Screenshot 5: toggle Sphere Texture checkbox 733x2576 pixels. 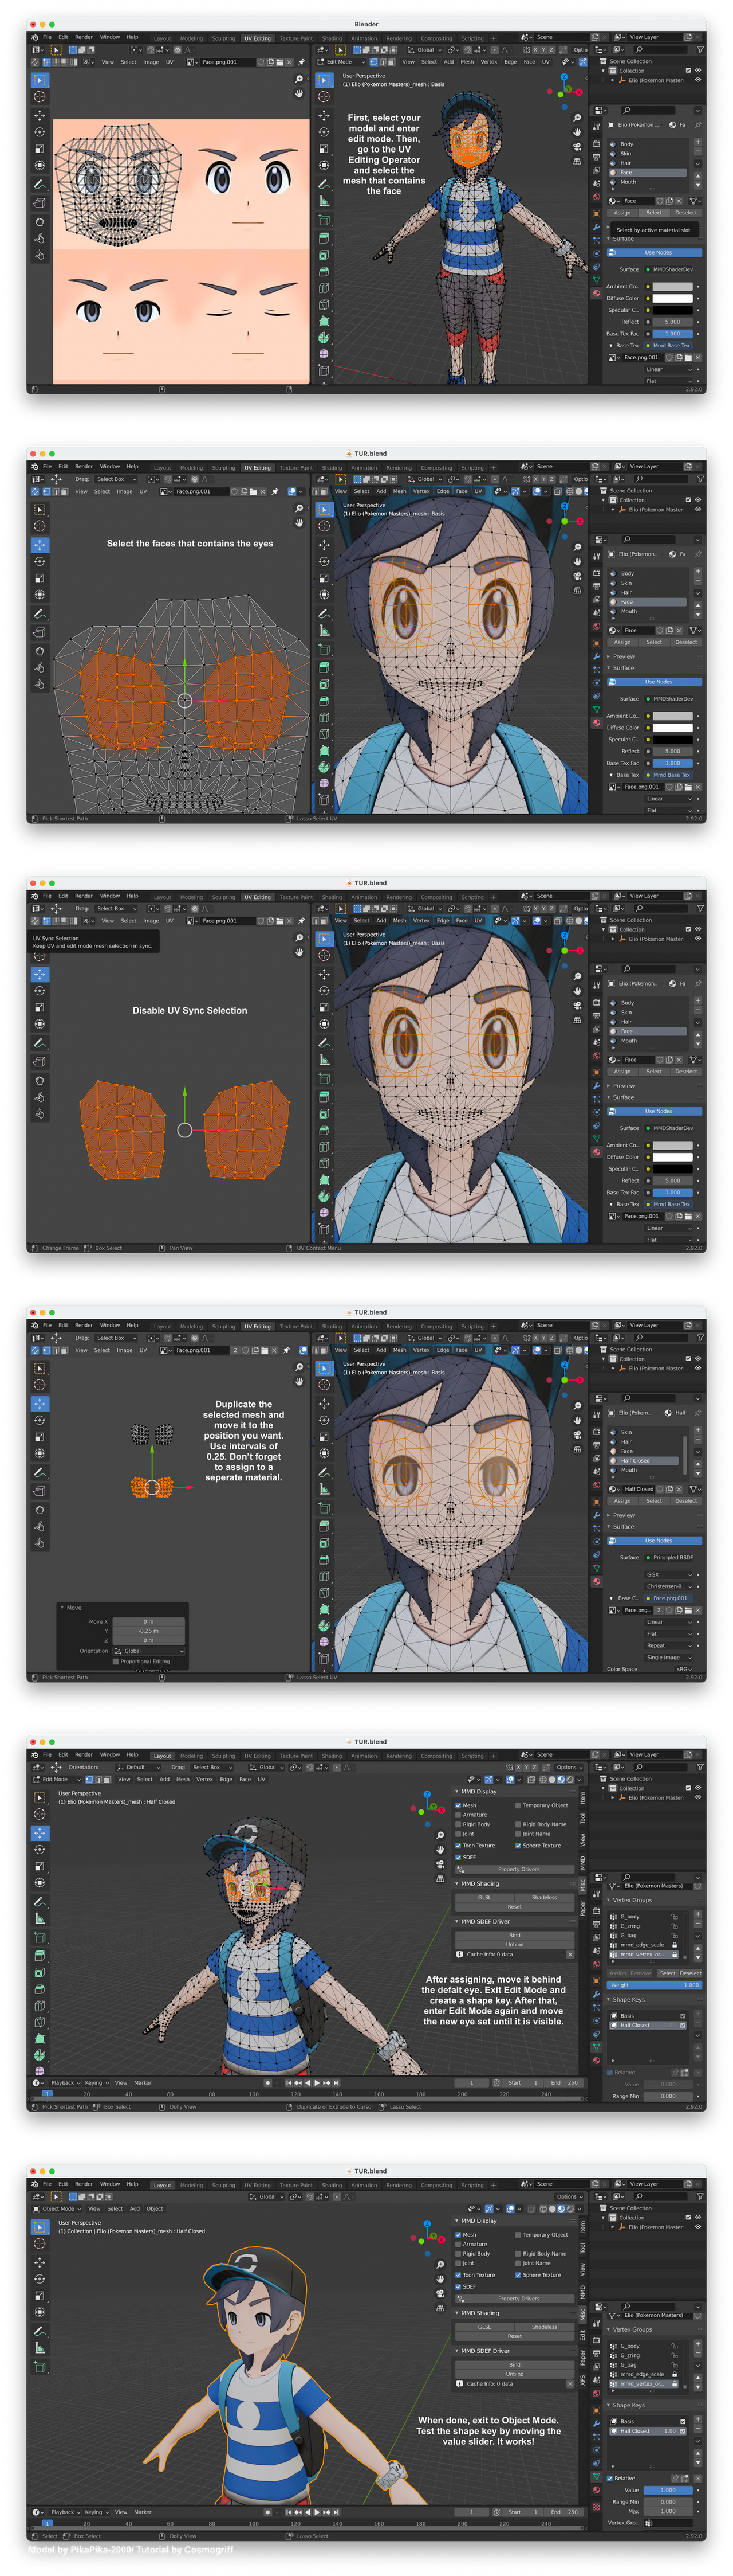tap(517, 1845)
